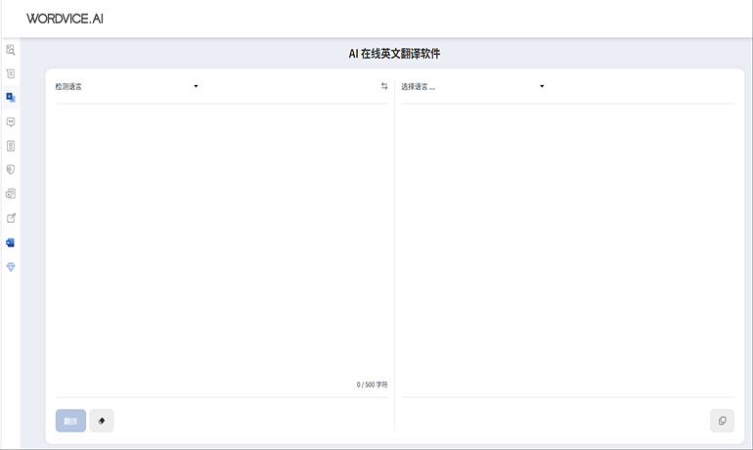Open the shield icon tool in sidebar
This screenshot has height=450, width=753.
coord(11,169)
